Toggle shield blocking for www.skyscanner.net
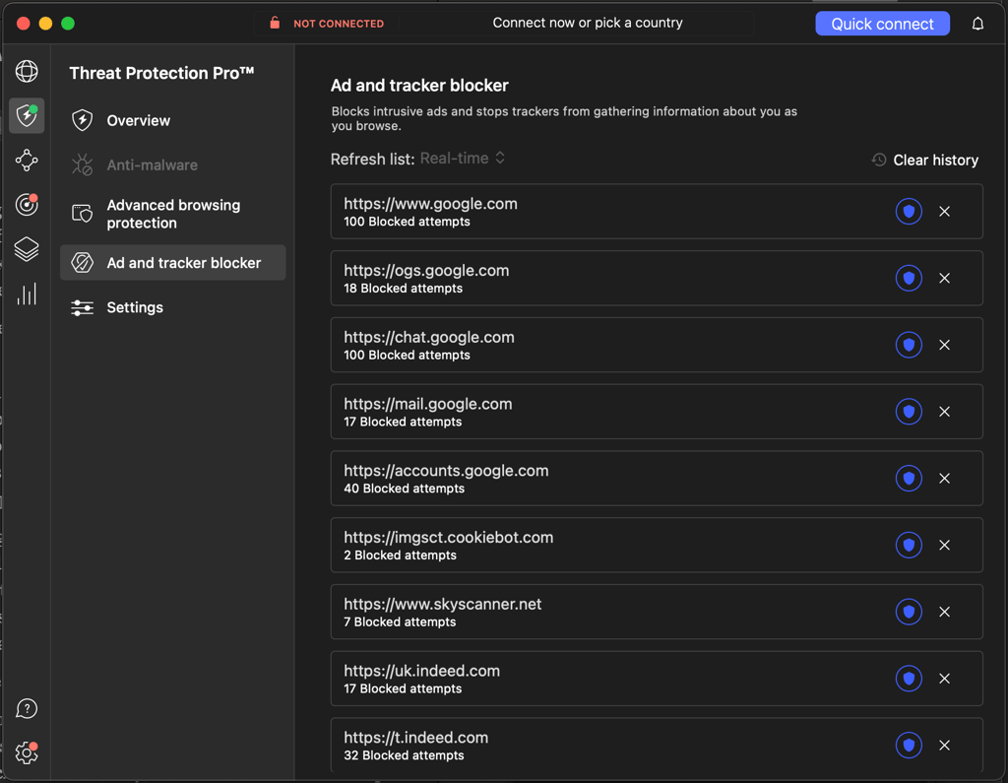The width and height of the screenshot is (1008, 783). coord(909,612)
